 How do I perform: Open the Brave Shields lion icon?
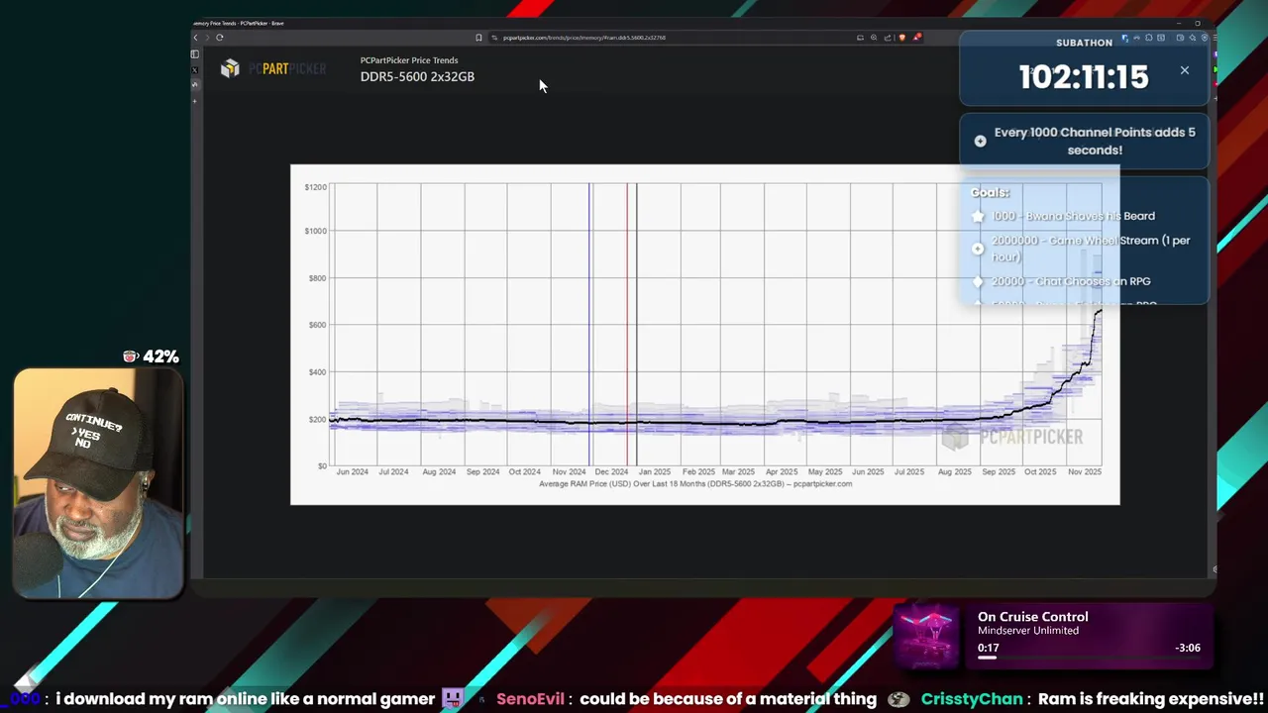point(902,38)
